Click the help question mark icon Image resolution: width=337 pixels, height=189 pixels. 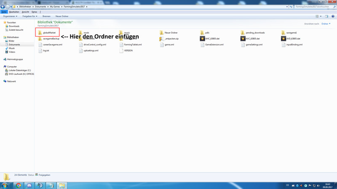332,16
